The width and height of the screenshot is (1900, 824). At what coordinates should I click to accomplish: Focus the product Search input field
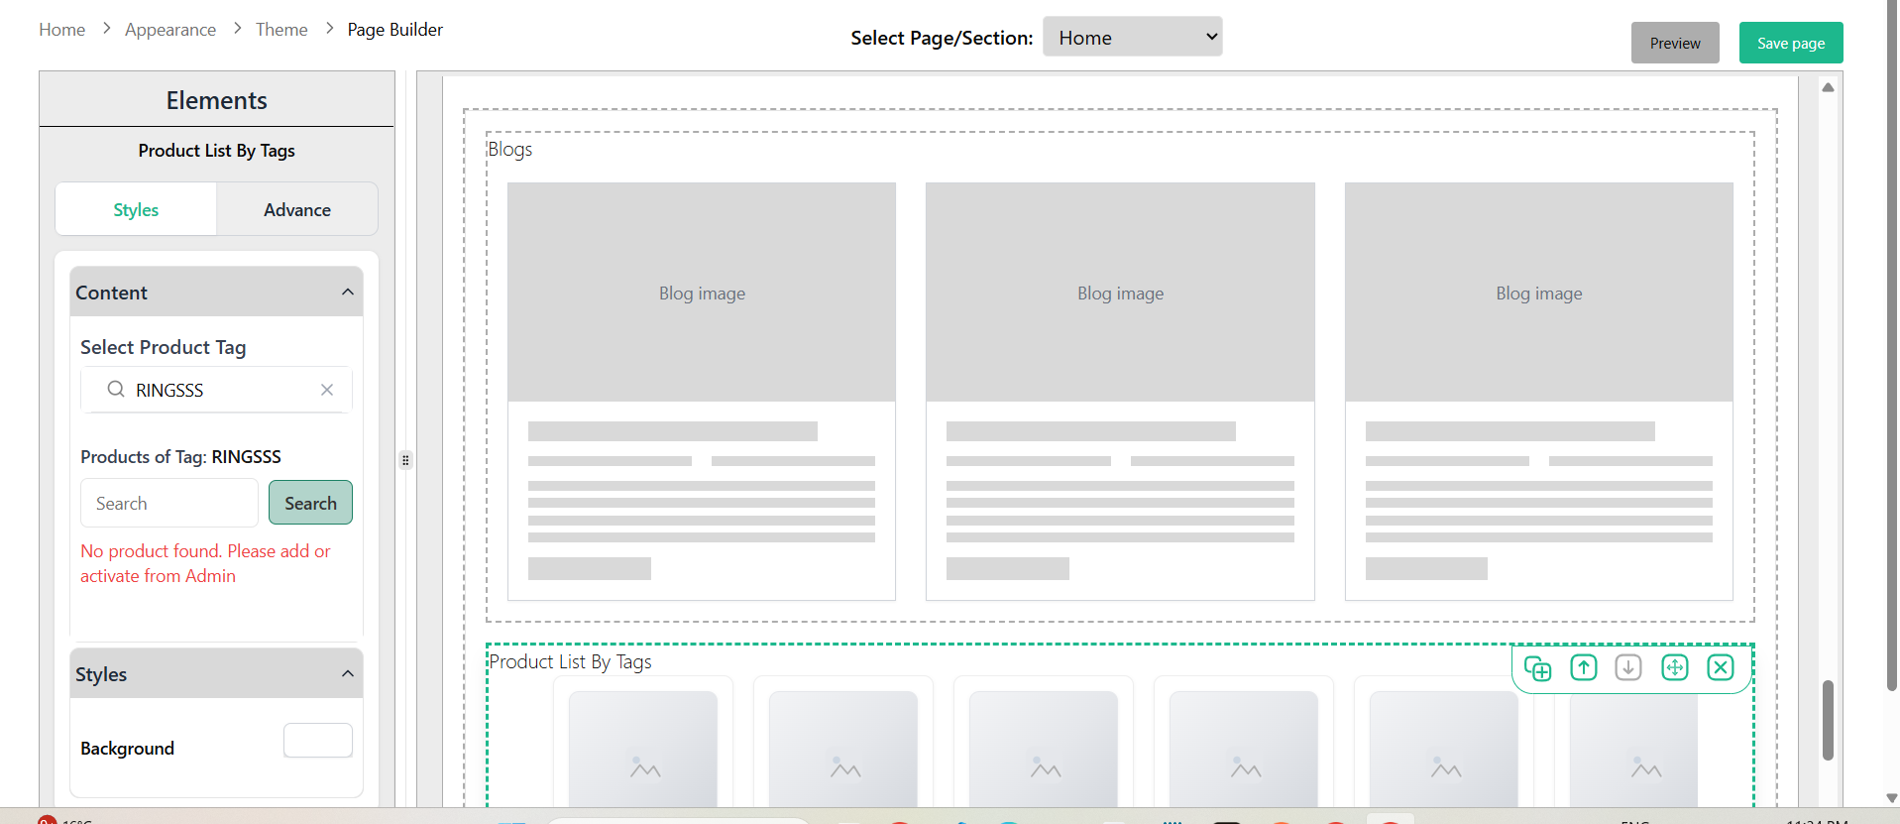(x=169, y=503)
